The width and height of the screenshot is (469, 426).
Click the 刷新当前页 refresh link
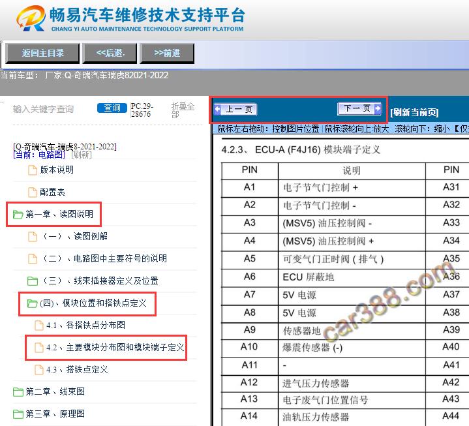[x=414, y=112]
